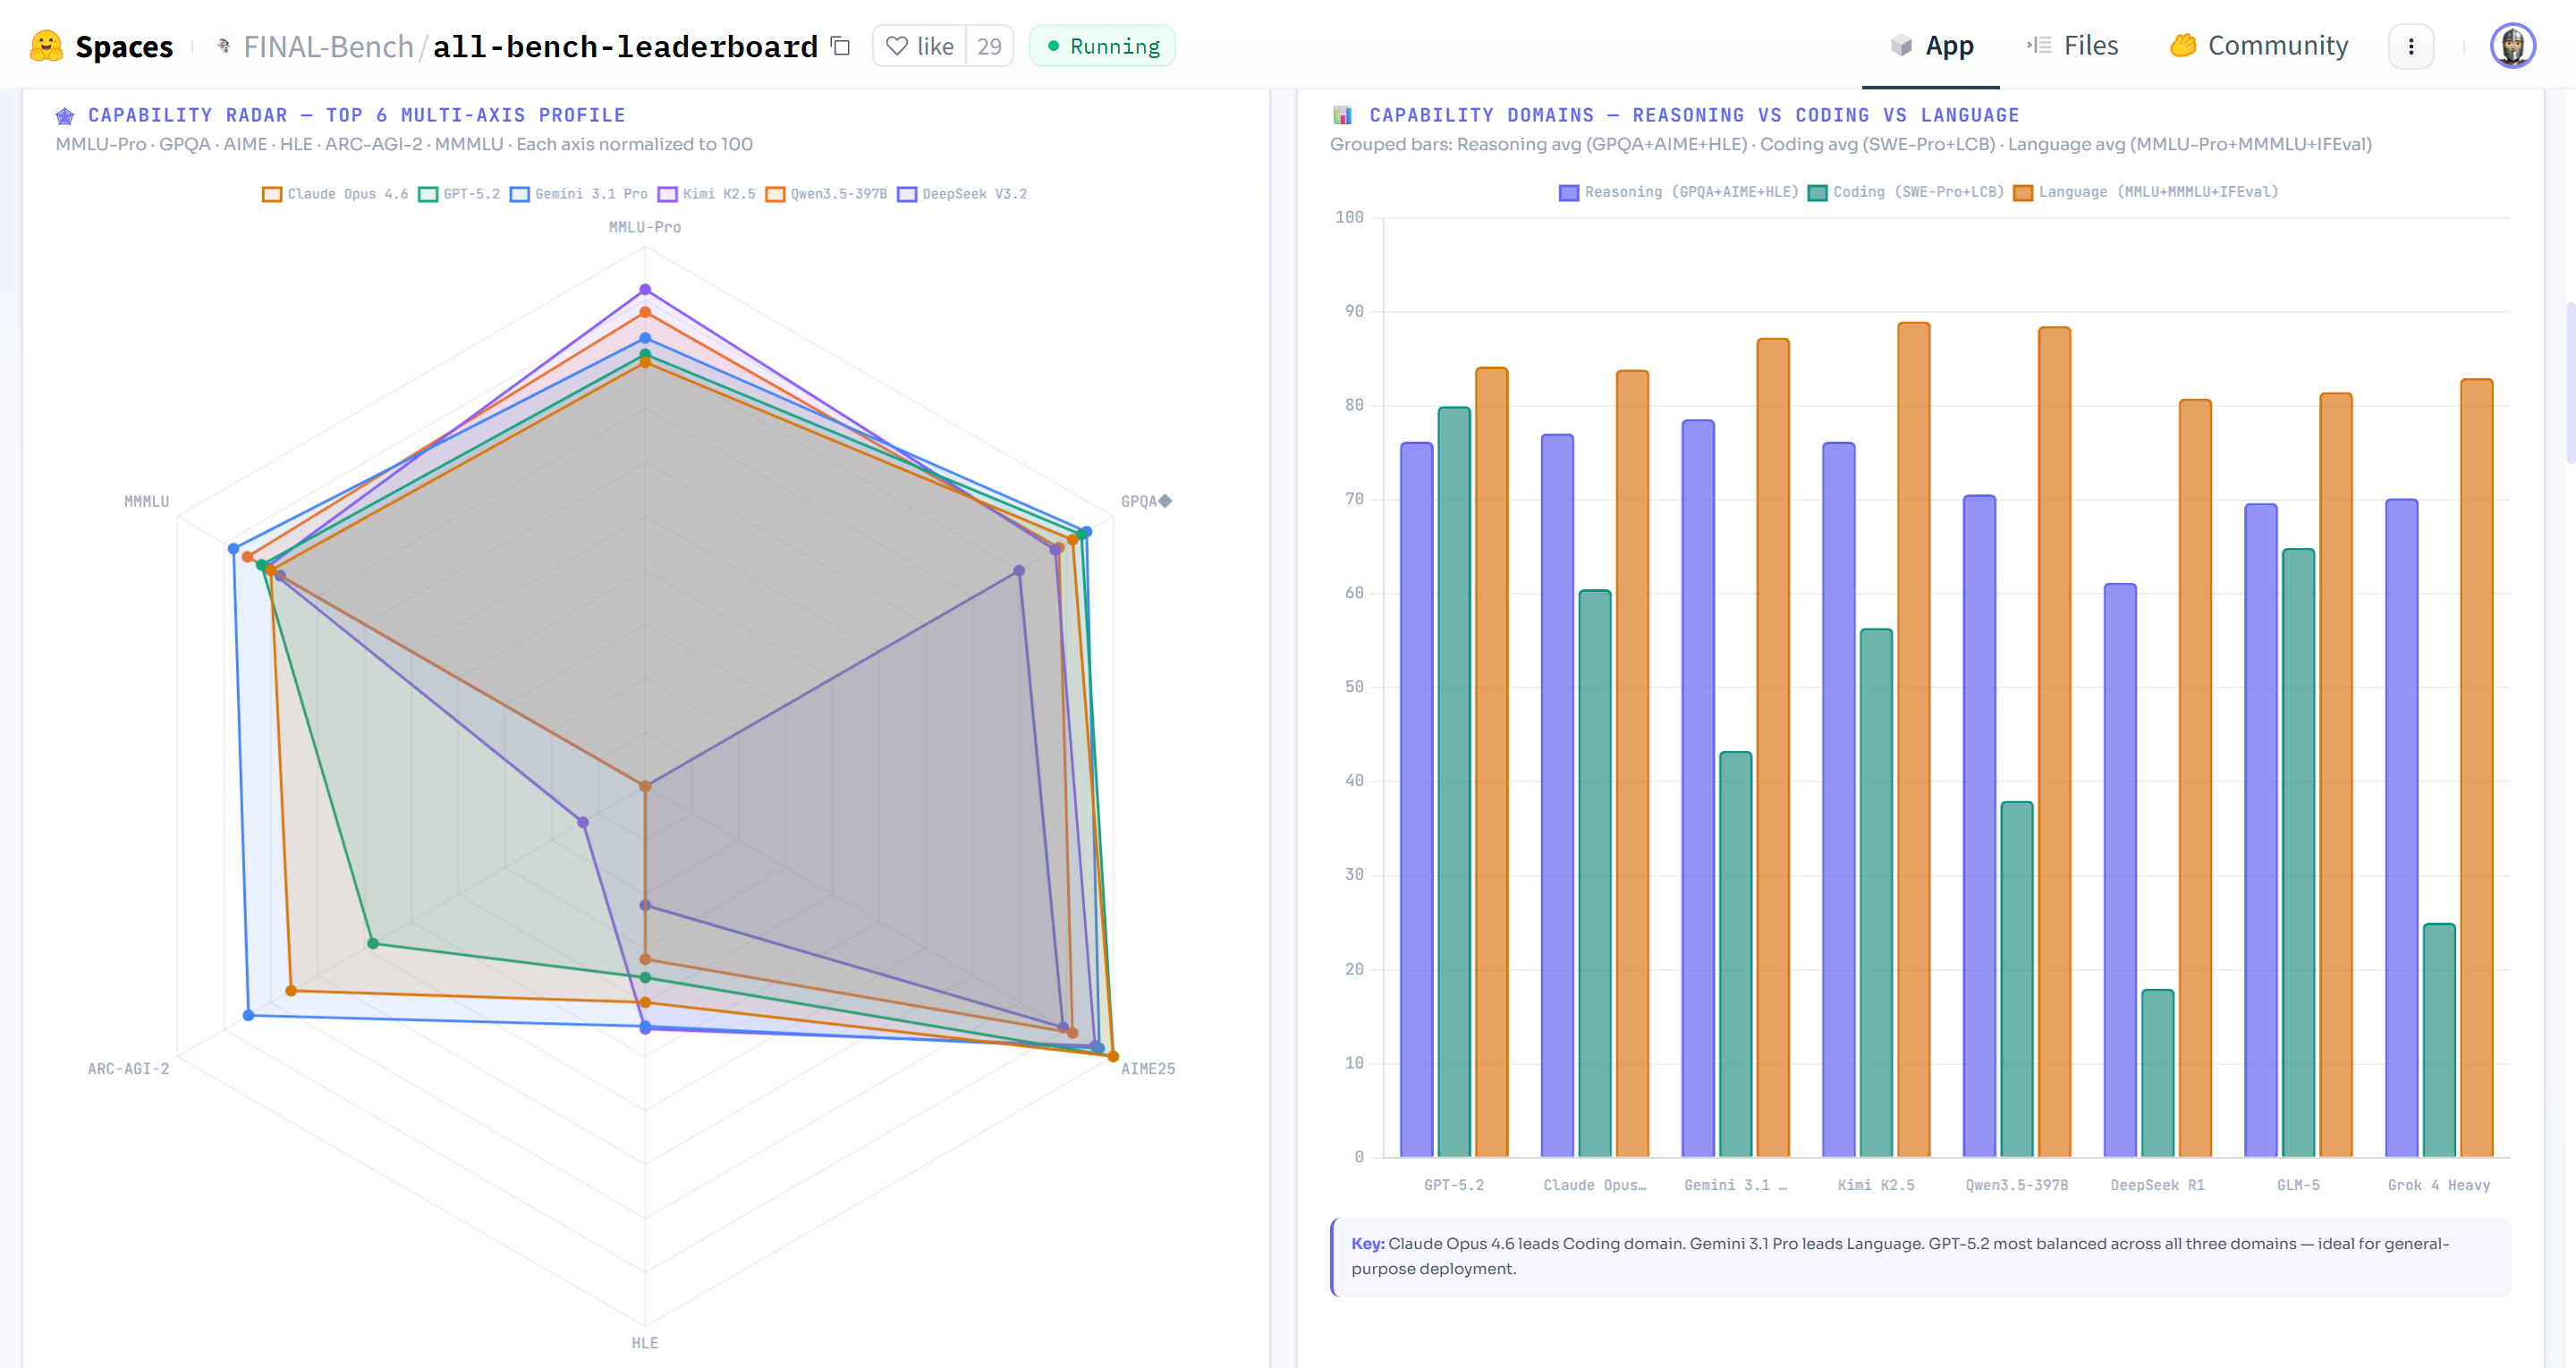Toggle Language legend color swatch
2576x1368 pixels.
tap(2022, 192)
